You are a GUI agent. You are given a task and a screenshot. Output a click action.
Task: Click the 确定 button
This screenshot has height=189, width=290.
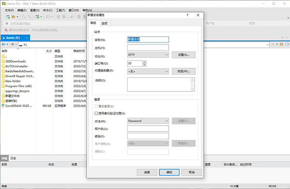click(169, 172)
